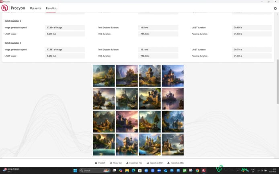
Task: Click the Publish button
Action: [x=100, y=163]
